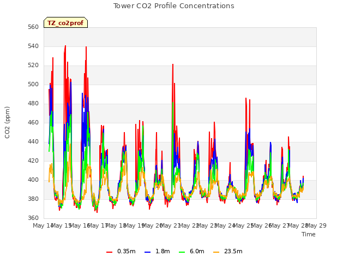Click the May 14 x-axis tick label

point(43,225)
